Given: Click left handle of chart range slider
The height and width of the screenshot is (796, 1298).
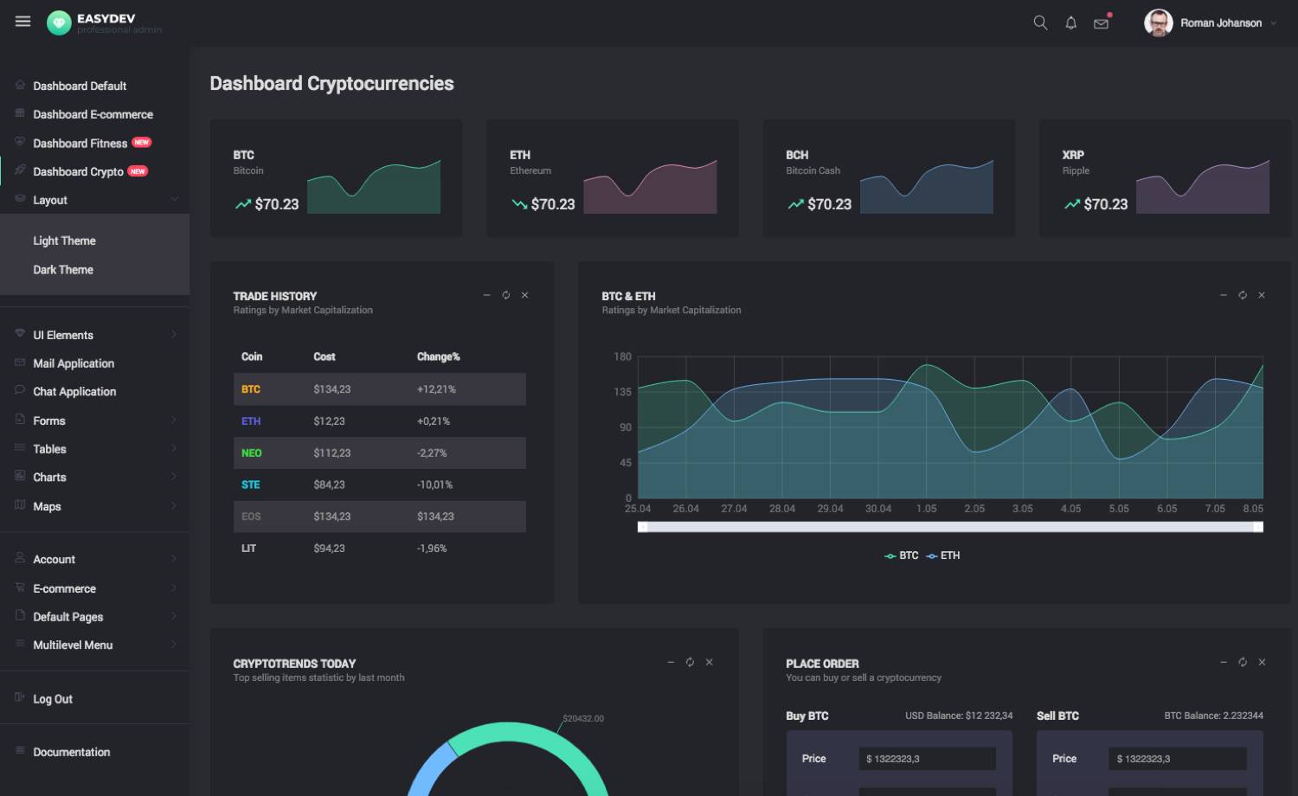Looking at the screenshot, I should point(642,527).
